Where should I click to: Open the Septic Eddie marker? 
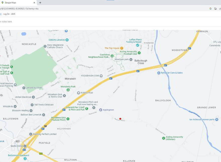point(25,146)
